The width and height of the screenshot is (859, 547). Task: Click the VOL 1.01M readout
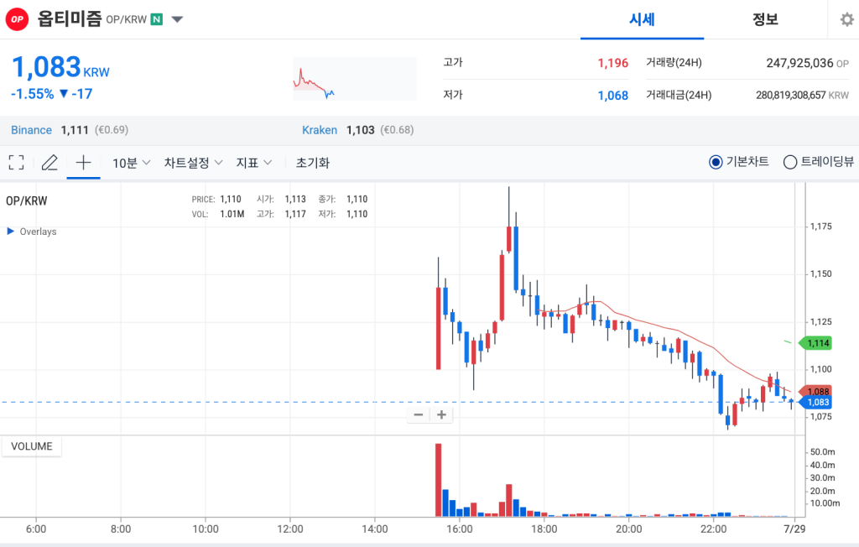(218, 214)
